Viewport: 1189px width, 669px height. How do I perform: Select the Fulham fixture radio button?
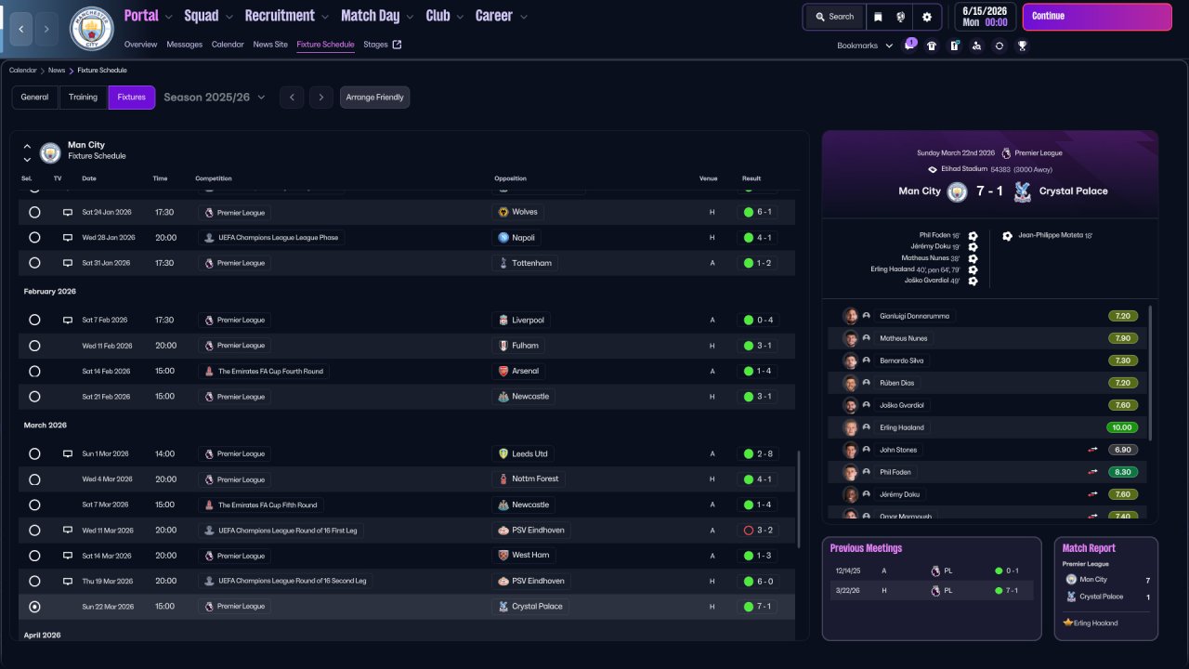tap(34, 346)
